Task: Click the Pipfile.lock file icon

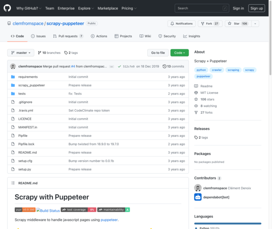Action: (x=13, y=144)
